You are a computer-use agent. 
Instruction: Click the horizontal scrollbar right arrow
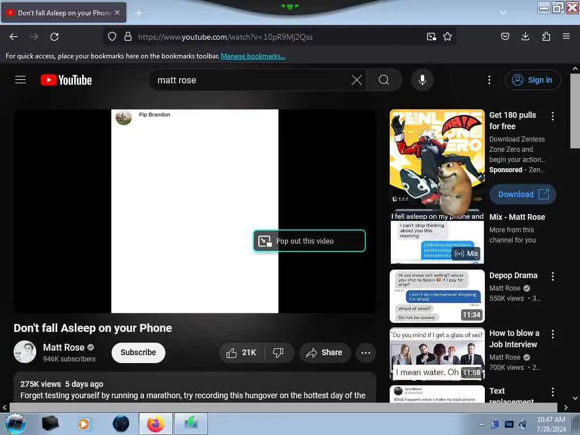[566, 407]
